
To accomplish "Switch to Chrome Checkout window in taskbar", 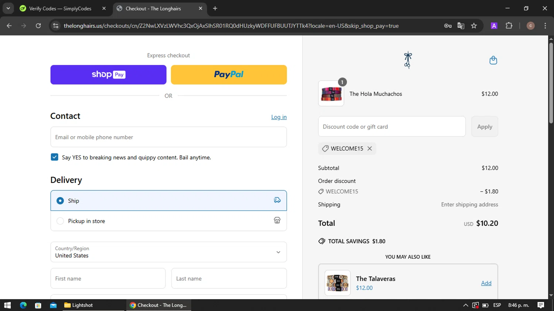I will (159, 305).
